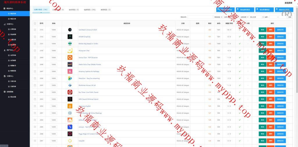Click the Genius Scan orange app icon
Image resolution: width=298 pixels, height=147 pixels.
pyautogui.click(x=70, y=58)
